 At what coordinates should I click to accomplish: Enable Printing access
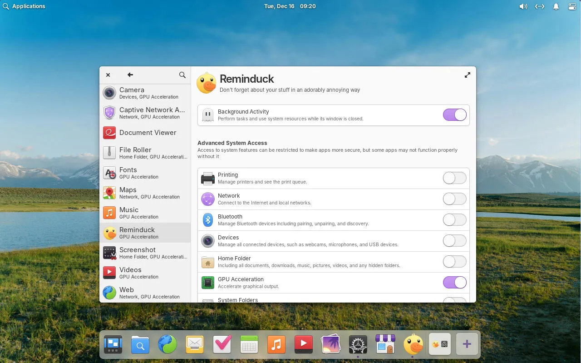(x=454, y=178)
